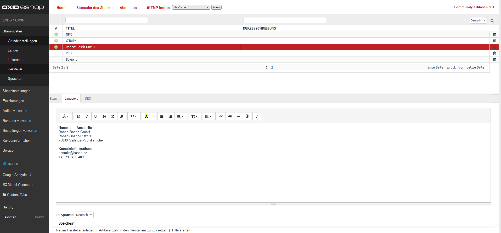Toggle bold formatting

pos(78,116)
